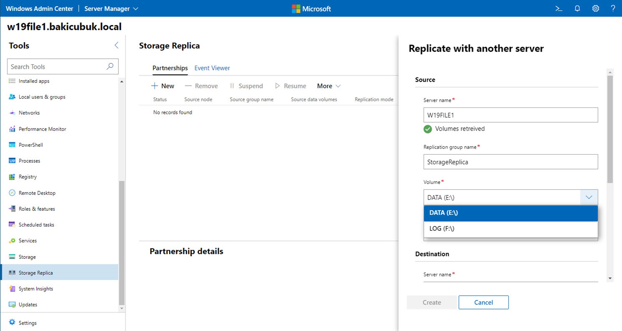Click New partnership button
This screenshot has width=622, height=331.
click(163, 86)
